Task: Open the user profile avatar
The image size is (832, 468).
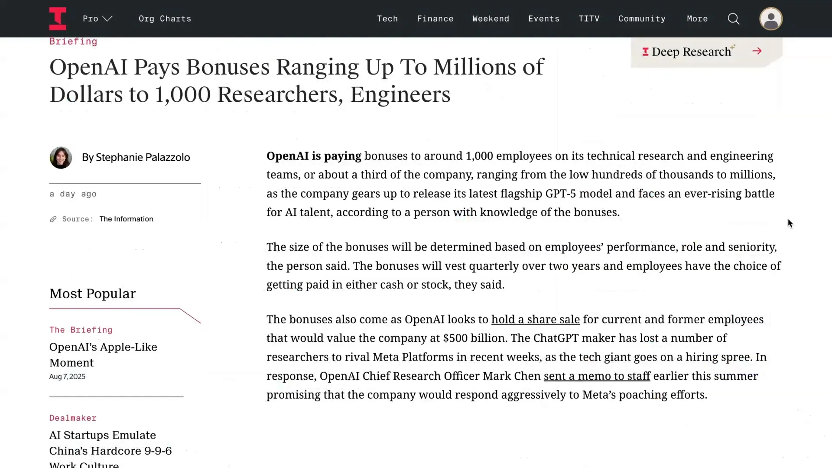Action: (x=771, y=19)
